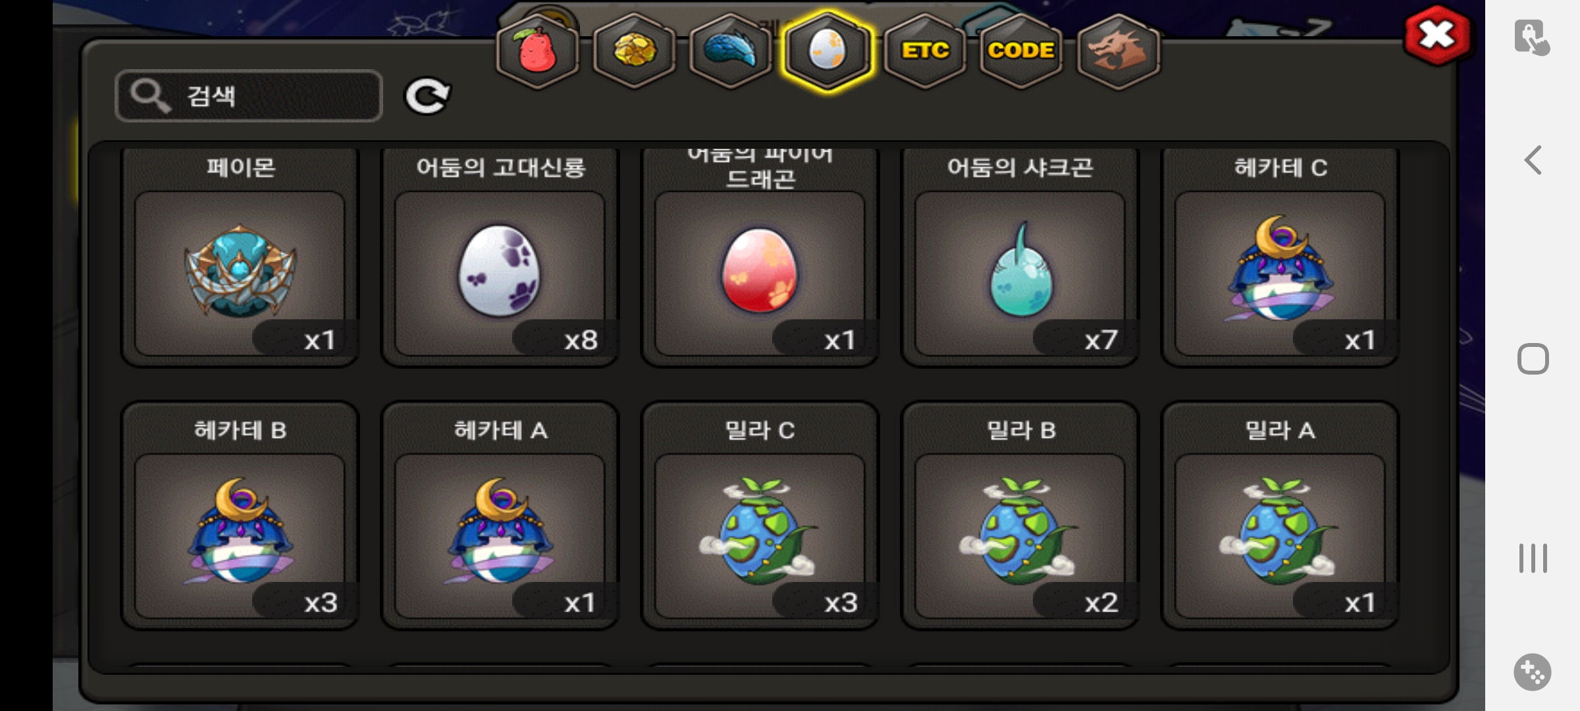Open the gamepad game tools icon
Viewport: 1580px width, 711px height.
point(1533,672)
